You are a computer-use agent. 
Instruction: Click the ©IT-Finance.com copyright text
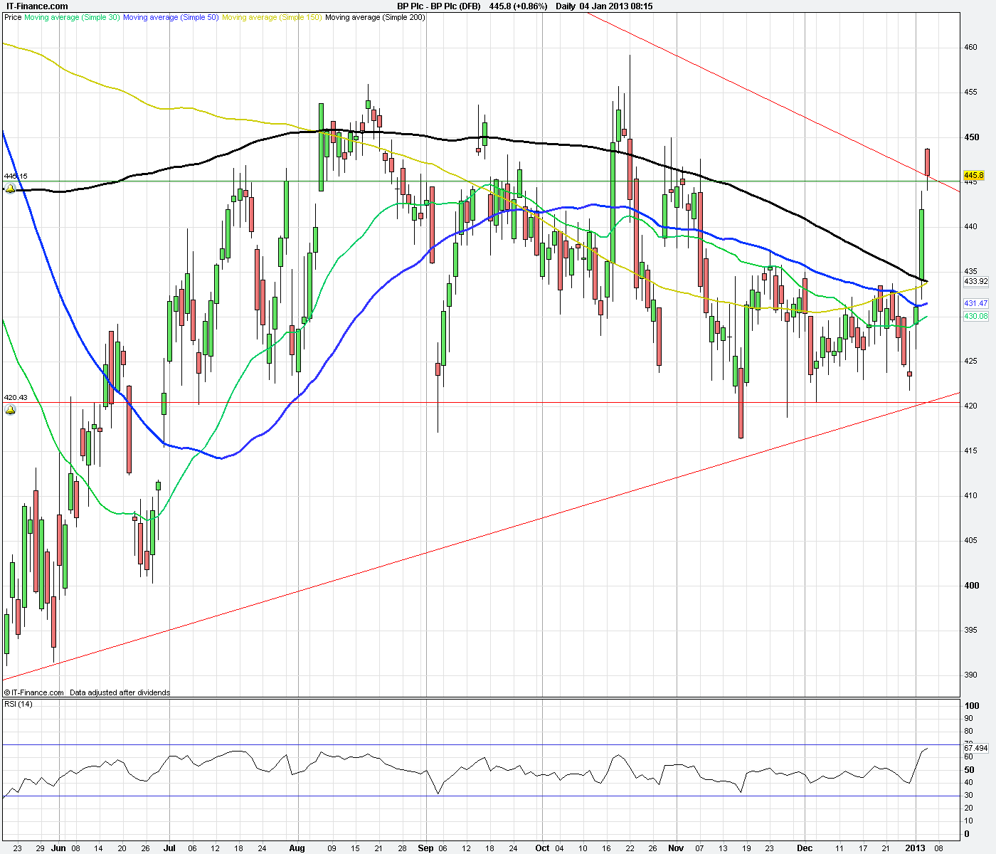(x=34, y=692)
